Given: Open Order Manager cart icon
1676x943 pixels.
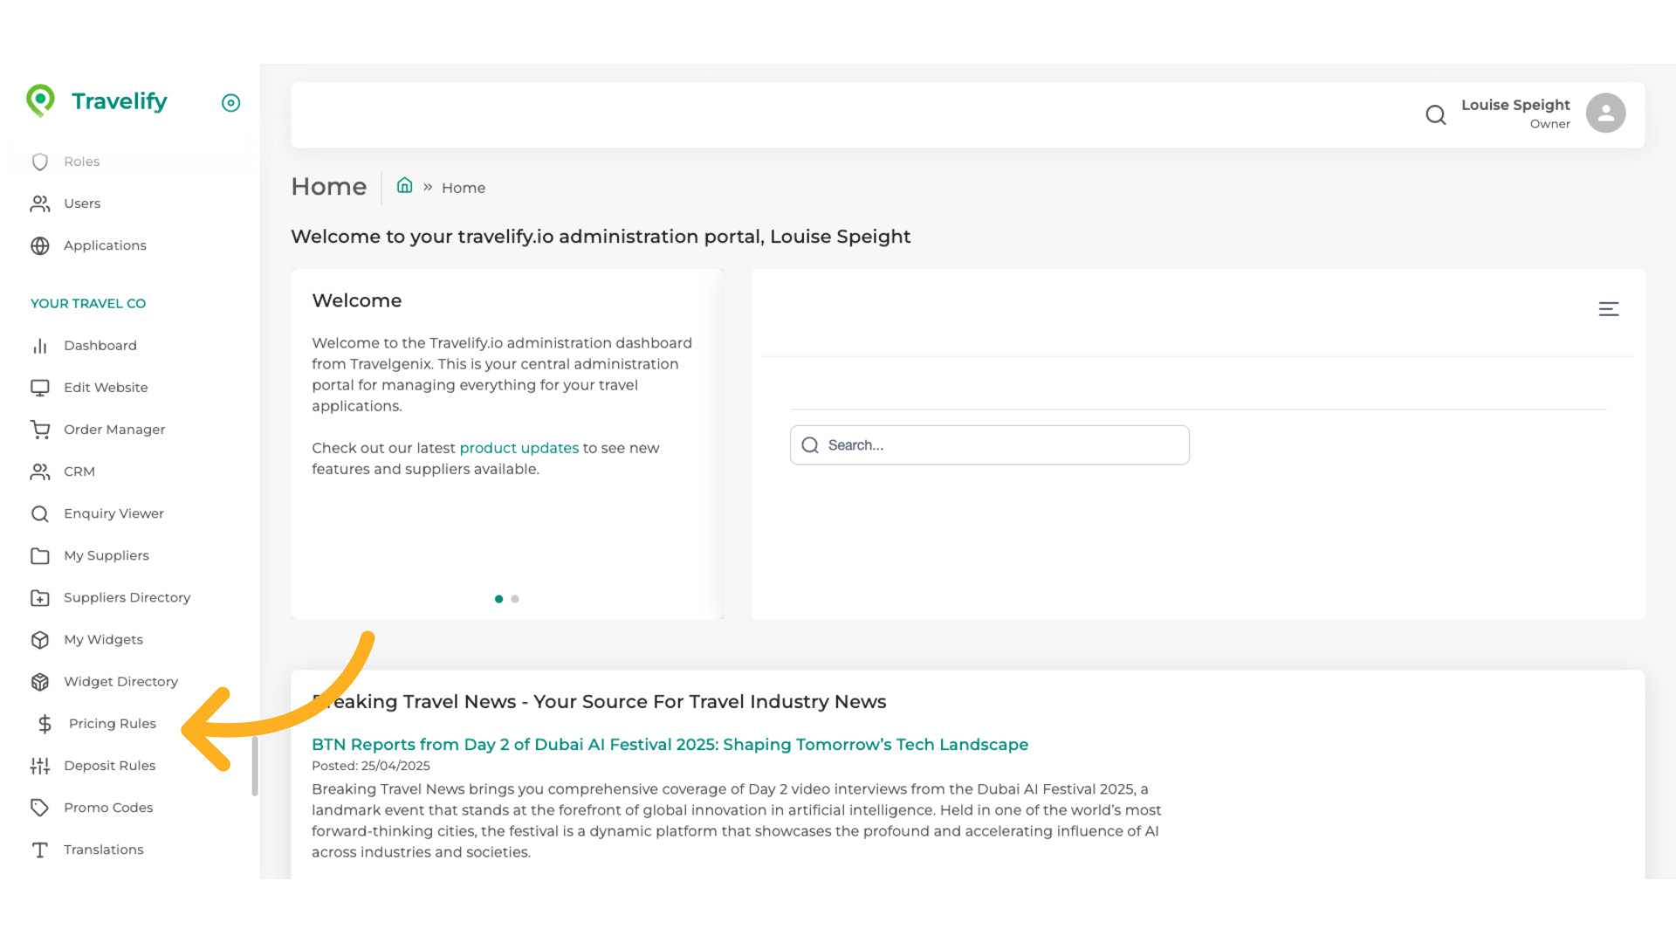Looking at the screenshot, I should point(40,430).
